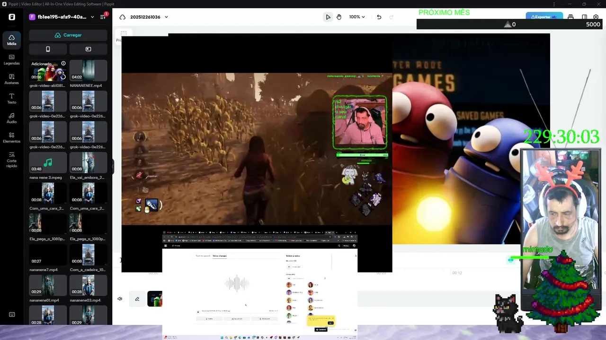The width and height of the screenshot is (606, 340).
Task: Select the arrow pointer tool
Action: click(x=328, y=17)
